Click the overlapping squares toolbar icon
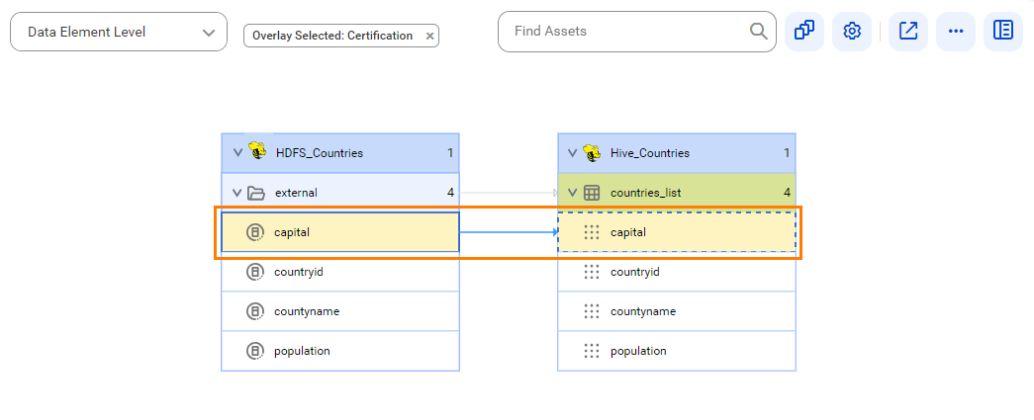 pyautogui.click(x=803, y=31)
